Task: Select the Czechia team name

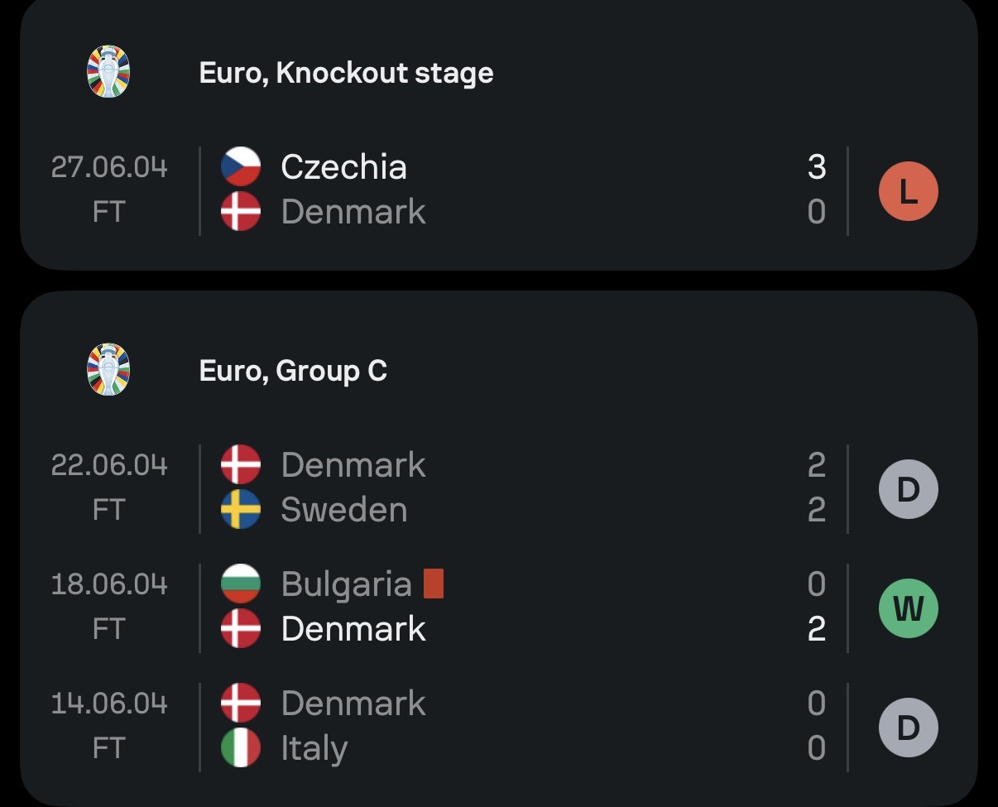Action: [x=343, y=167]
